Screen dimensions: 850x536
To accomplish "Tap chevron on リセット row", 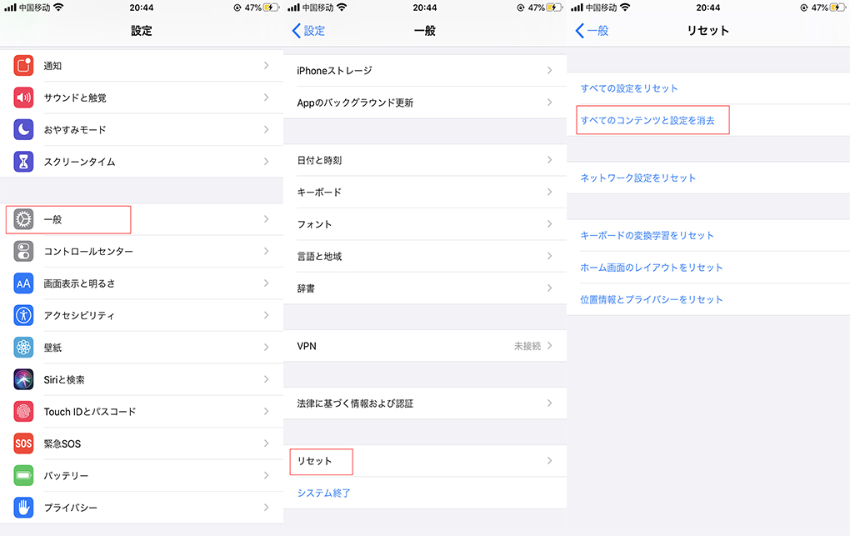I will [x=550, y=461].
